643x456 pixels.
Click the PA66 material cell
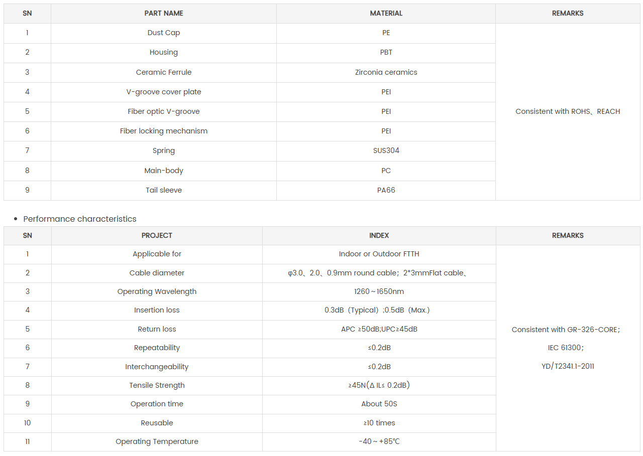386,190
